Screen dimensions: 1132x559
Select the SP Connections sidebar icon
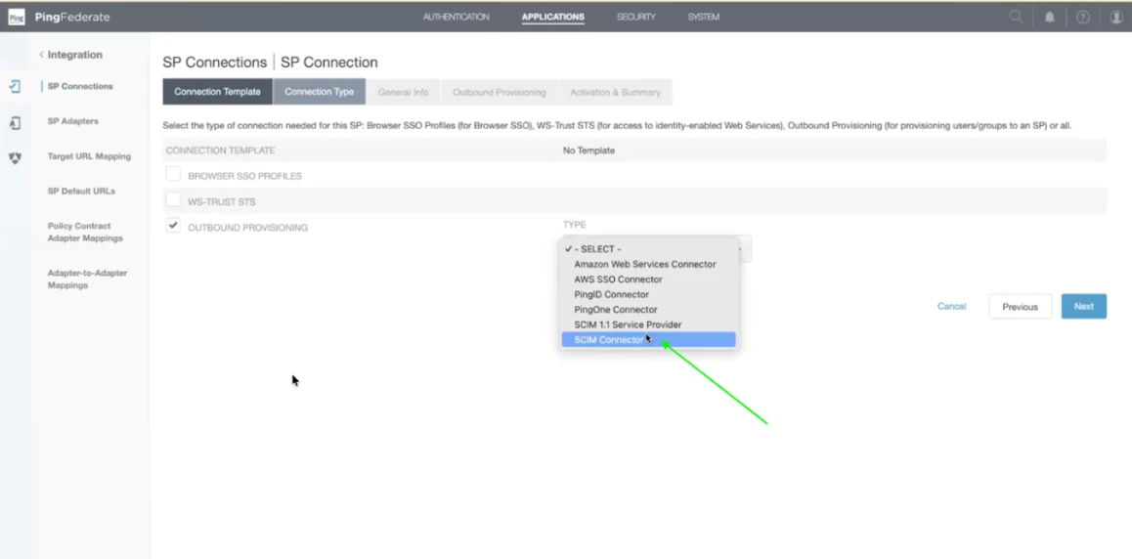point(15,87)
